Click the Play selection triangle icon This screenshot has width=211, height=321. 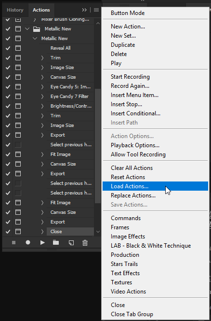[42, 243]
